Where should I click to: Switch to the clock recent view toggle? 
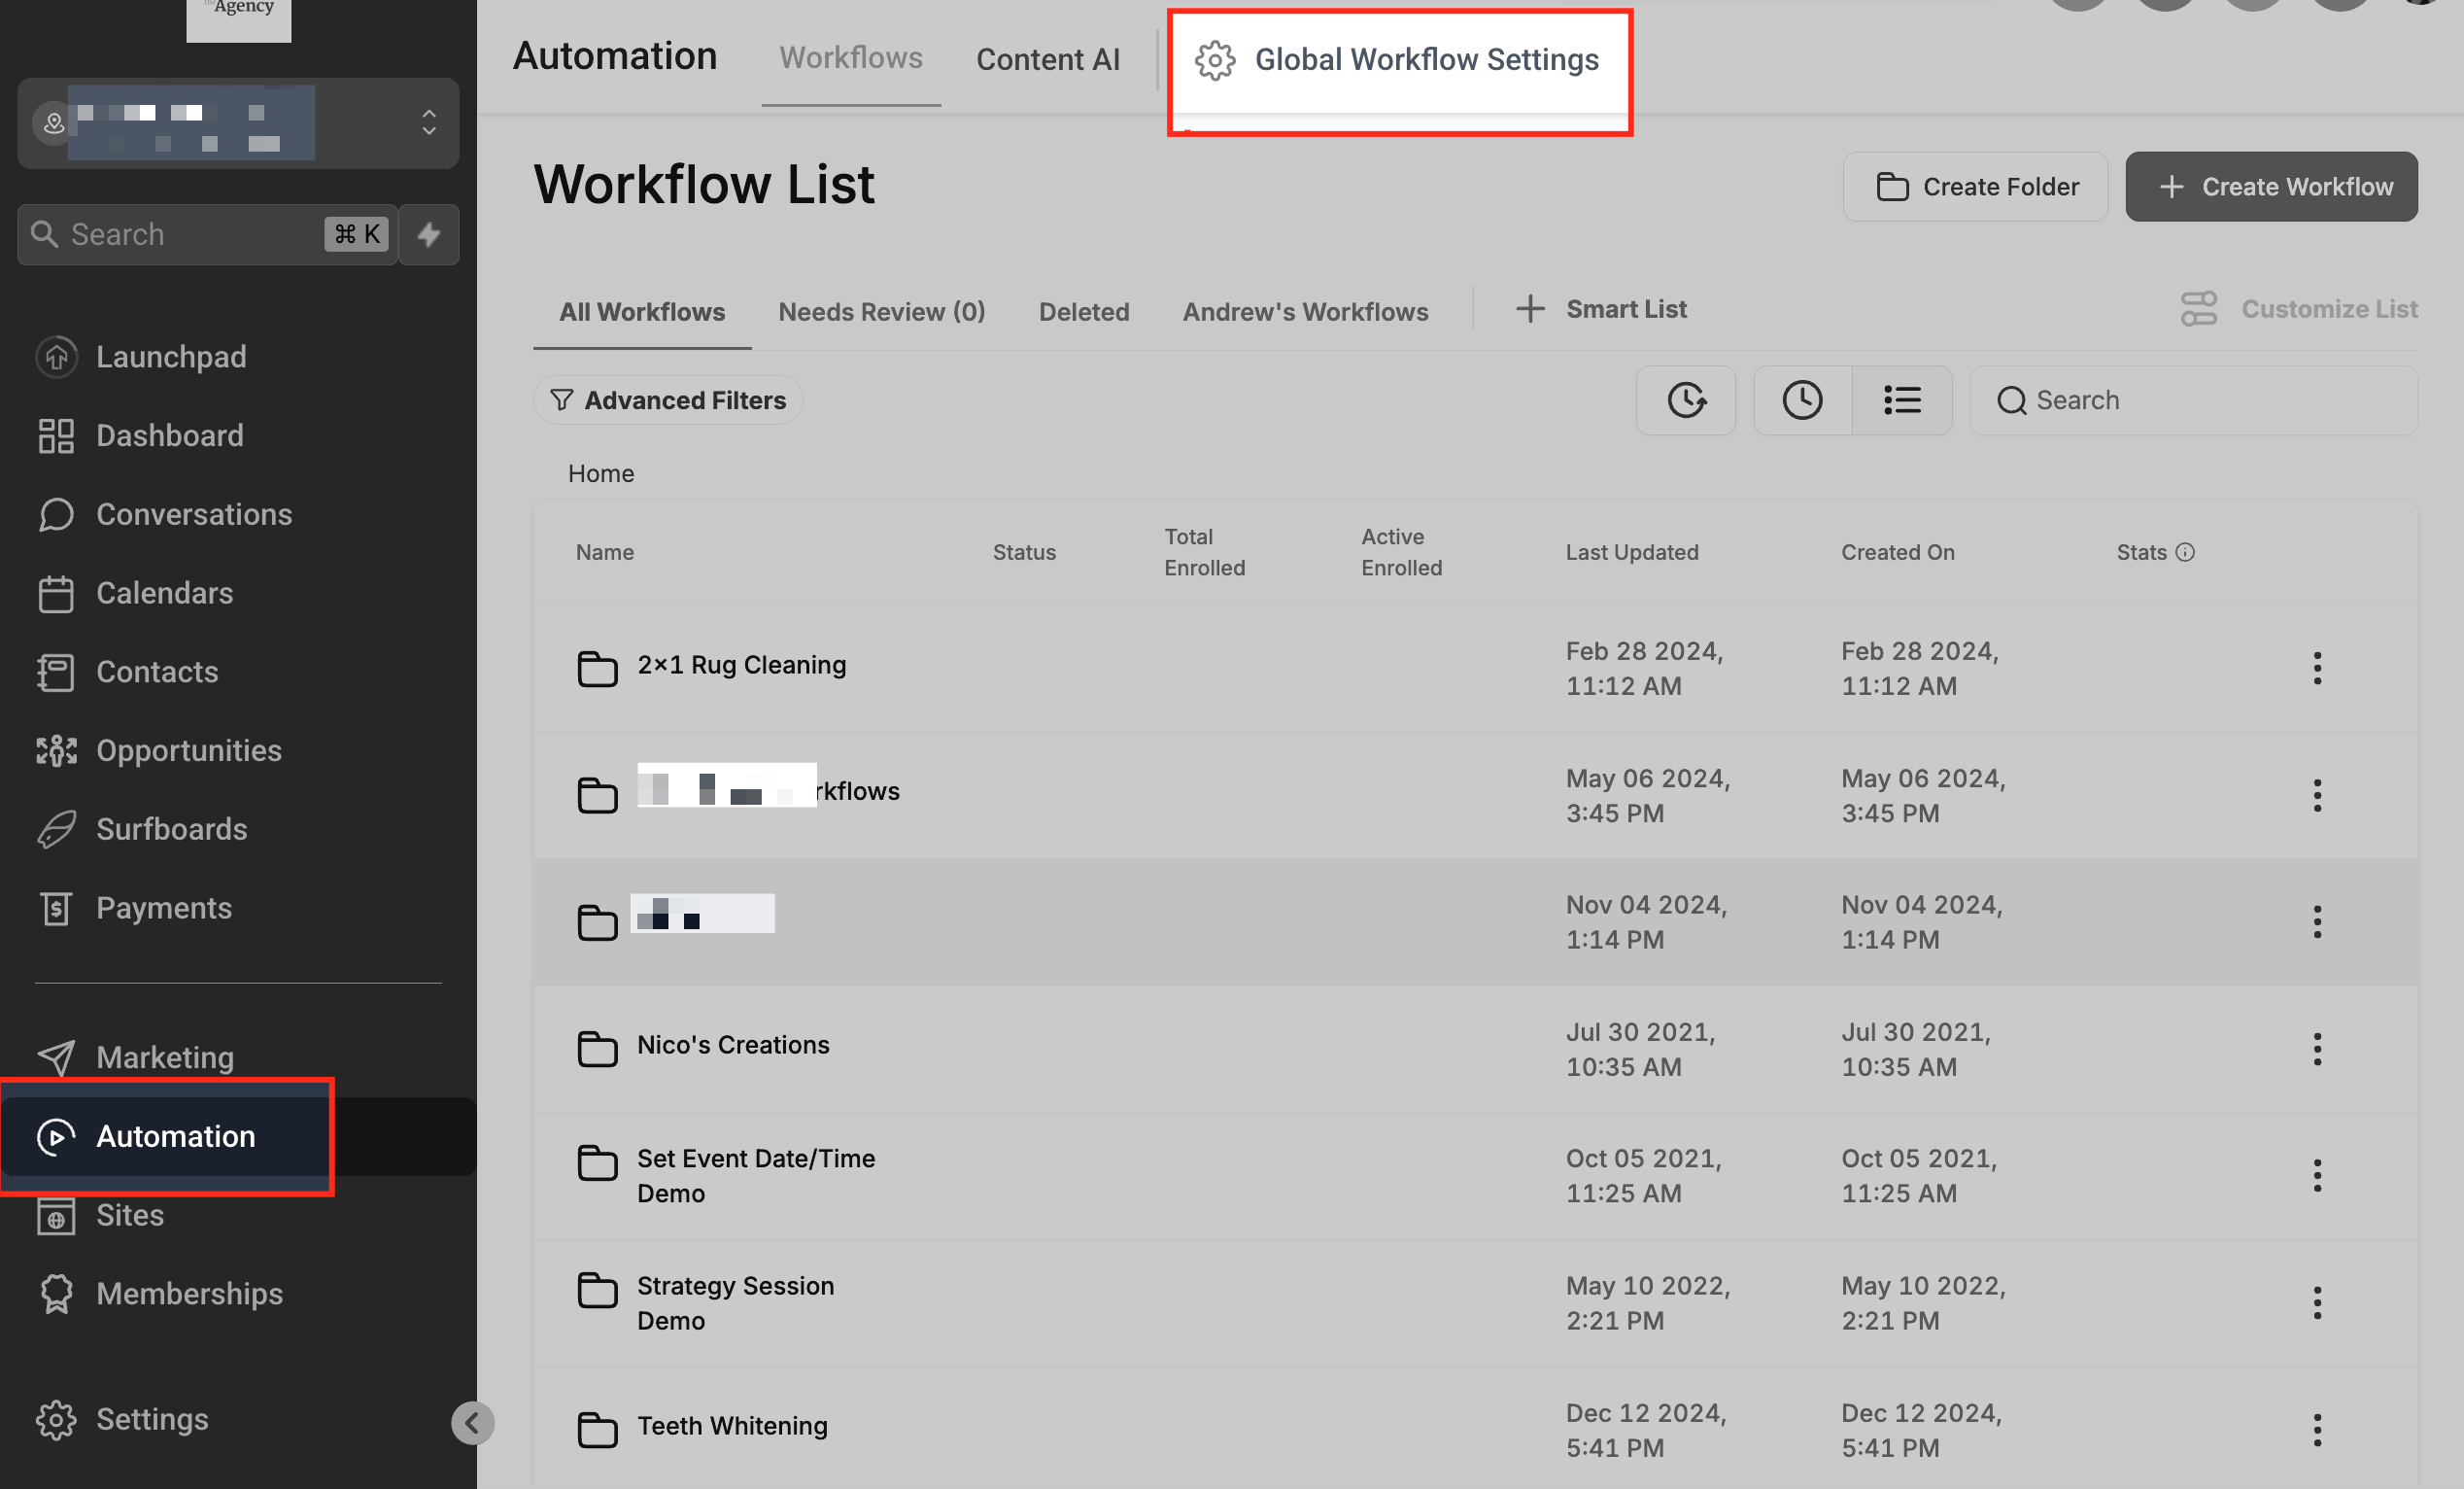coord(1802,400)
